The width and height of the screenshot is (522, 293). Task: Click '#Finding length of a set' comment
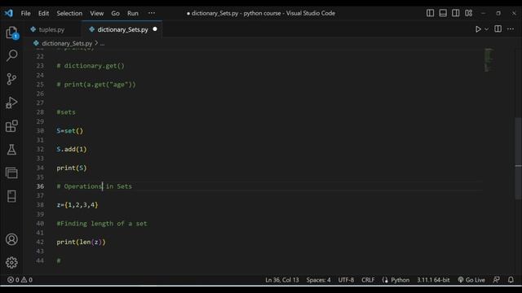(x=102, y=224)
